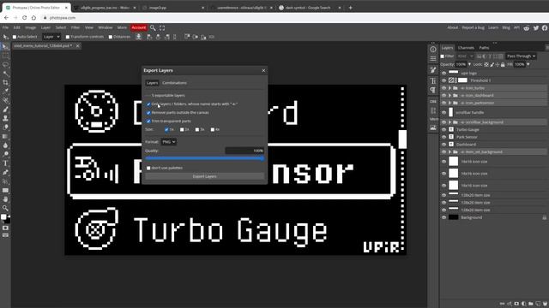Select the Eraser tool
549x308 pixels.
coord(5,127)
